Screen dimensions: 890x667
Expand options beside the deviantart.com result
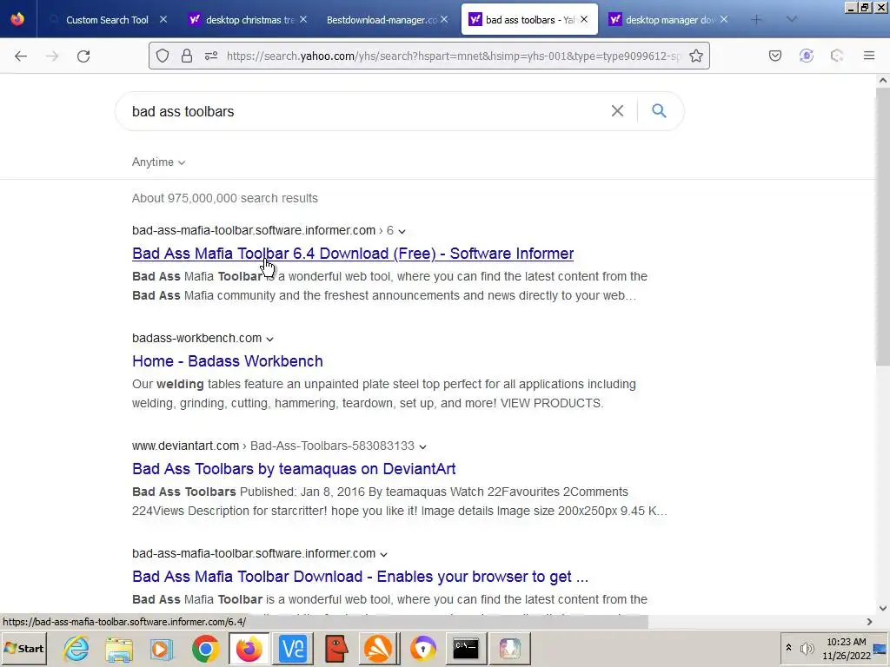pyautogui.click(x=422, y=446)
